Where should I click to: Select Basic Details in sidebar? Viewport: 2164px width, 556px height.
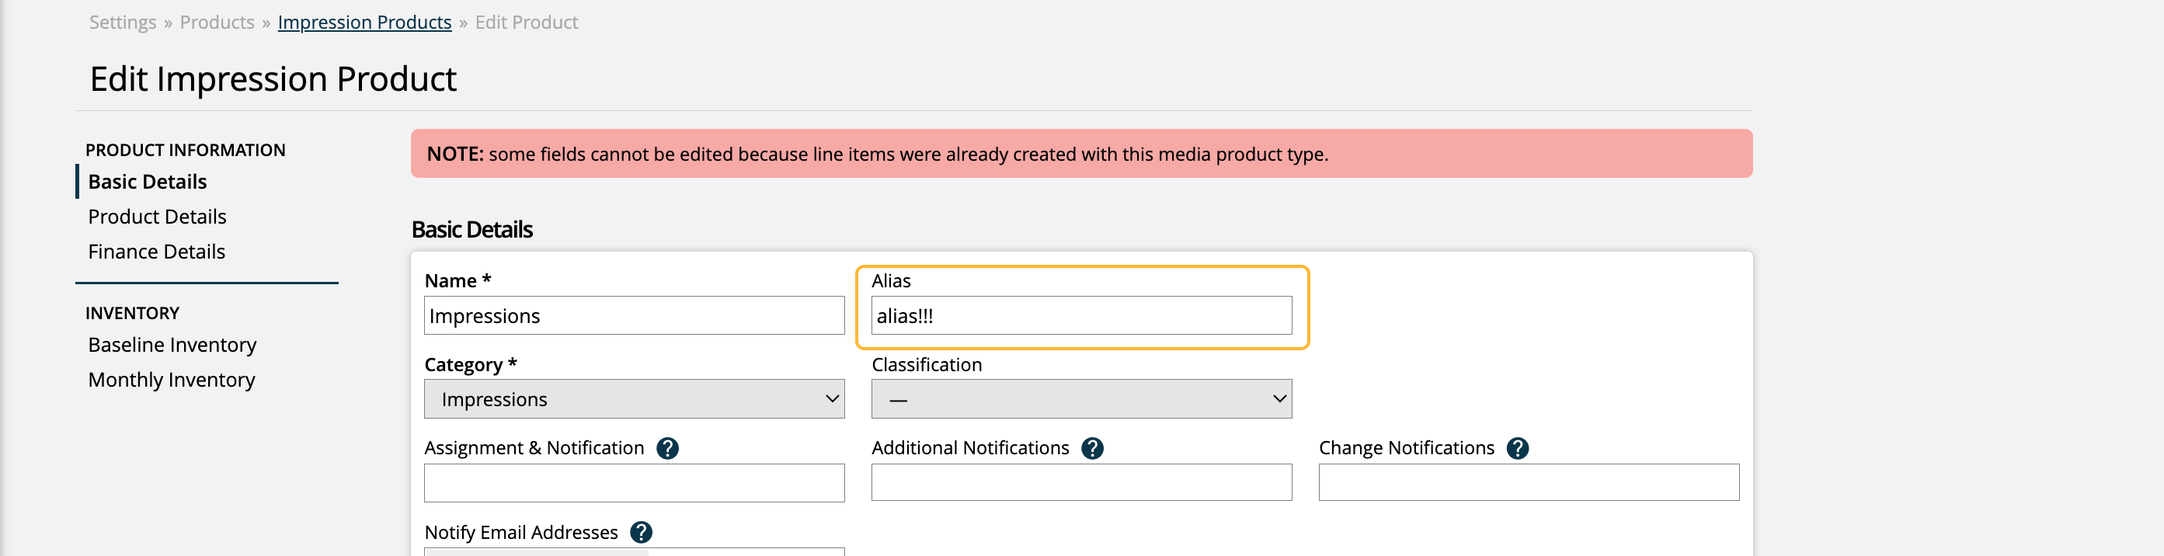pos(147,182)
